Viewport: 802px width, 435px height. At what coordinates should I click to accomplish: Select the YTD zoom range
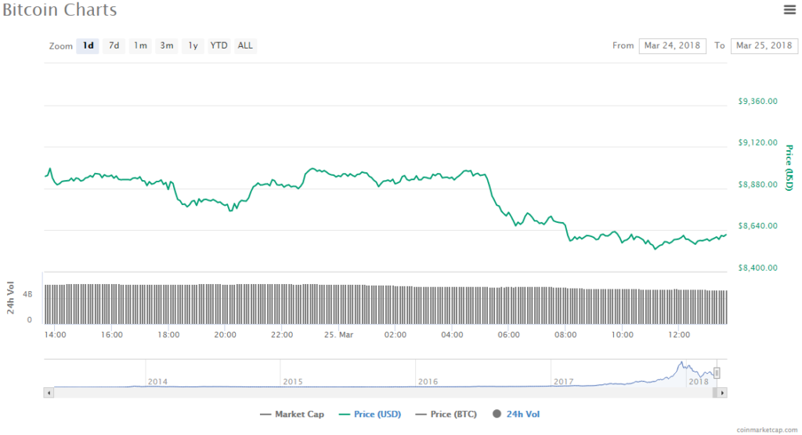coord(219,45)
